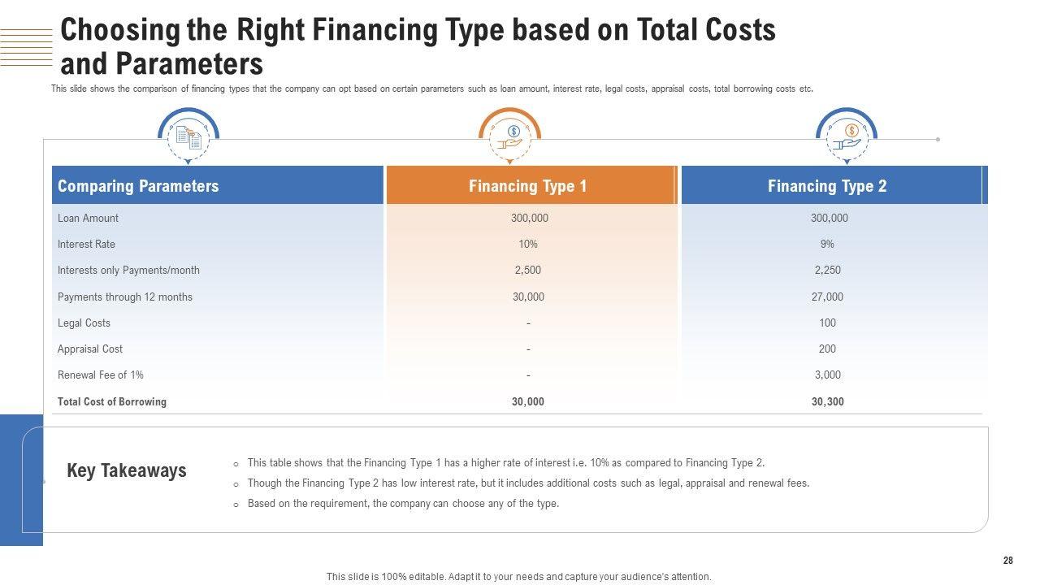This screenshot has height=585, width=1040.
Task: Click the 30,300 total cost value
Action: (827, 401)
